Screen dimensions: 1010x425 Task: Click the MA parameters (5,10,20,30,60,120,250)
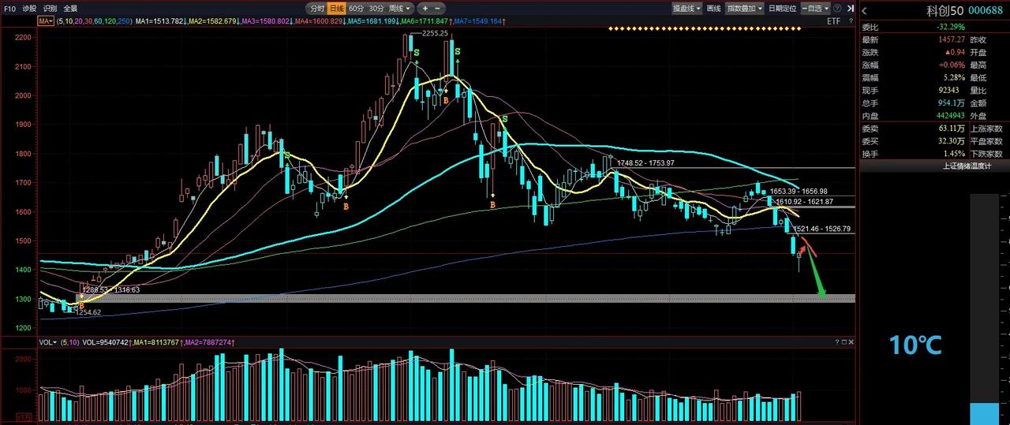coord(94,21)
